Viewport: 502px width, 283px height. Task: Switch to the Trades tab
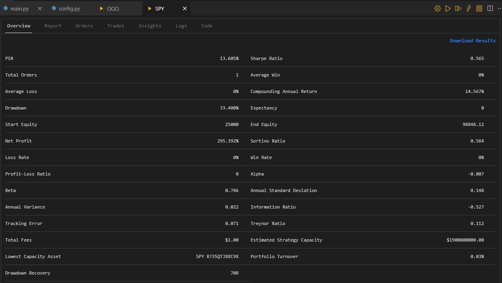pyautogui.click(x=116, y=26)
